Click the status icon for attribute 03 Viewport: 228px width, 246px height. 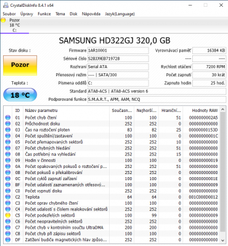(x=8, y=130)
